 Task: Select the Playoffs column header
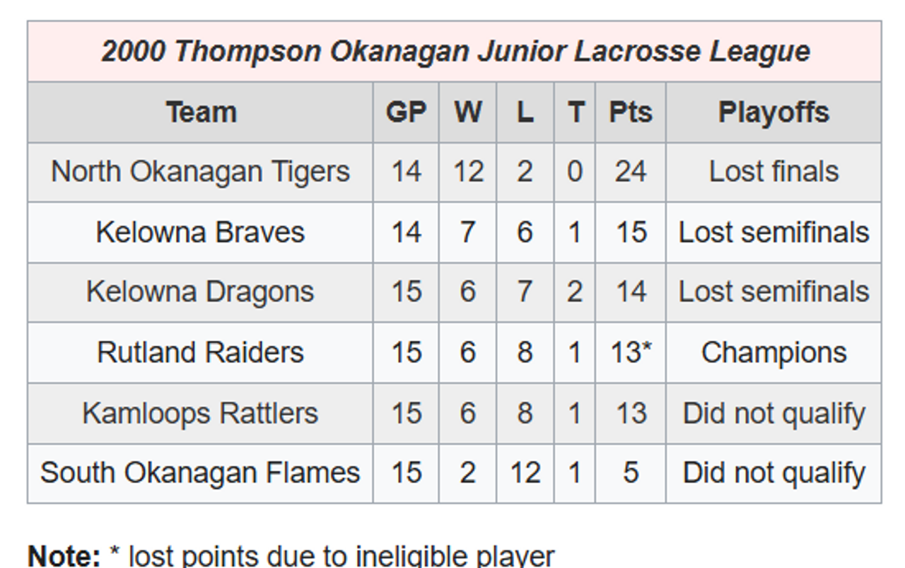pyautogui.click(x=773, y=112)
